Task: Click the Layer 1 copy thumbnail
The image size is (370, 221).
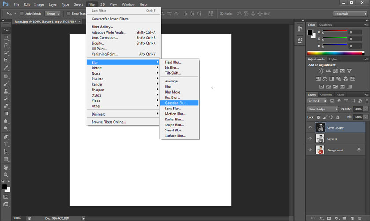Action: (x=320, y=127)
